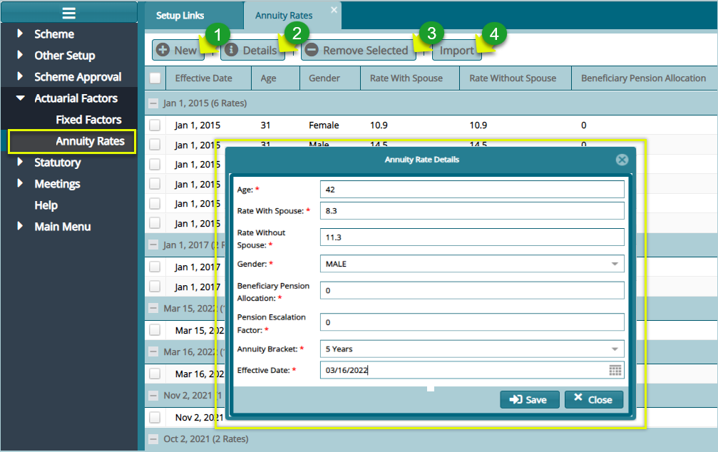Toggle the select-all checkbox in header
718x452 pixels.
tap(155, 78)
